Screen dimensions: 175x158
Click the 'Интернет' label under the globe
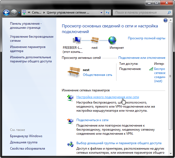[117, 48]
